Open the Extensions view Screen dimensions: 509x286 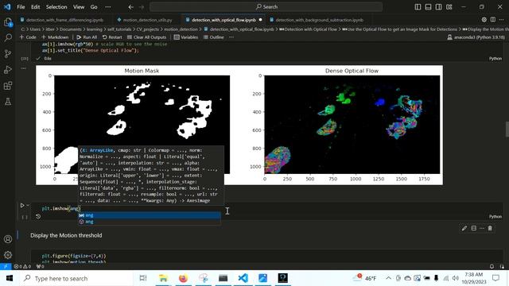coord(8,86)
